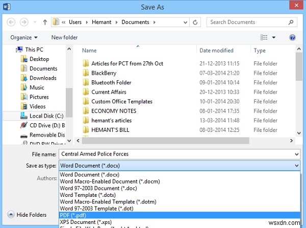Close the Save As dialog

(296, 5)
